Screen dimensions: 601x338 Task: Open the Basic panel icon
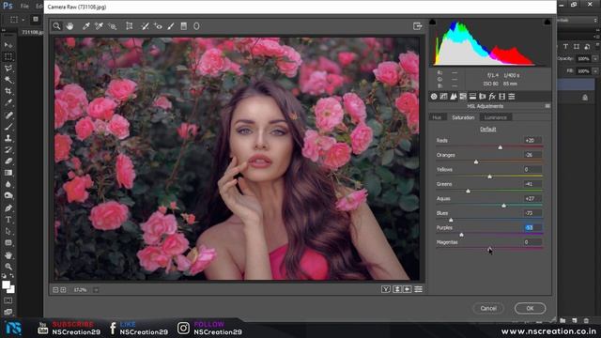[434, 97]
